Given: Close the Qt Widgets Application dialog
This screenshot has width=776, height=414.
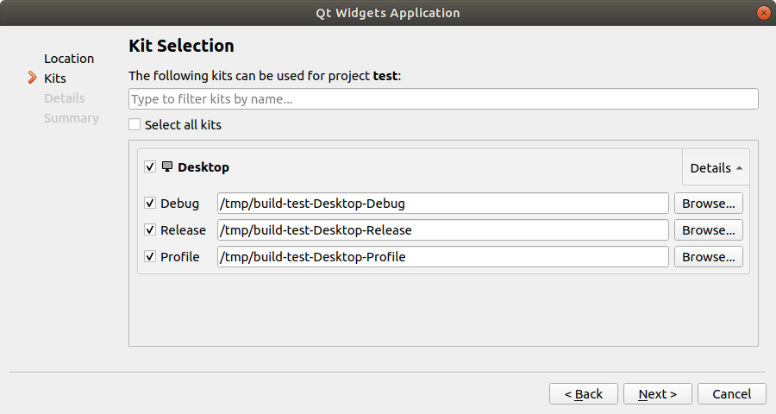Looking at the screenshot, I should (763, 13).
